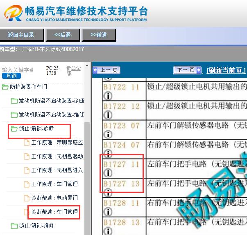Click description in the B1722 11 row
247x235 pixels.
[x=197, y=87]
